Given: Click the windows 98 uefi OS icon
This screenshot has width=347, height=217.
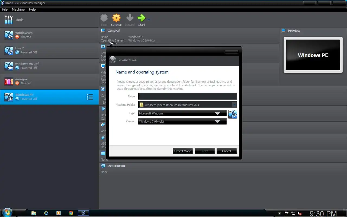Looking at the screenshot, I should pyautogui.click(x=9, y=66).
